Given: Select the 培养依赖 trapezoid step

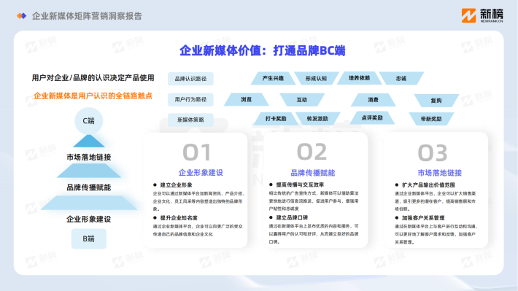Looking at the screenshot, I should (360, 78).
